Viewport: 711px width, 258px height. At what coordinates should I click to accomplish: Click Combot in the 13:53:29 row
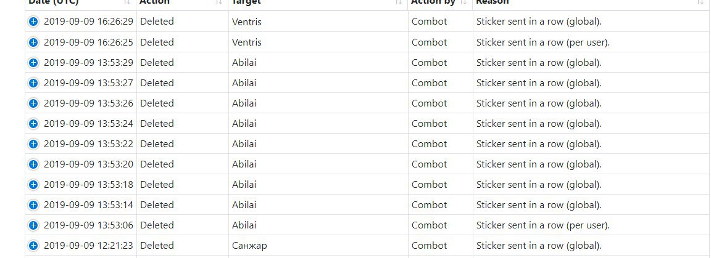429,63
